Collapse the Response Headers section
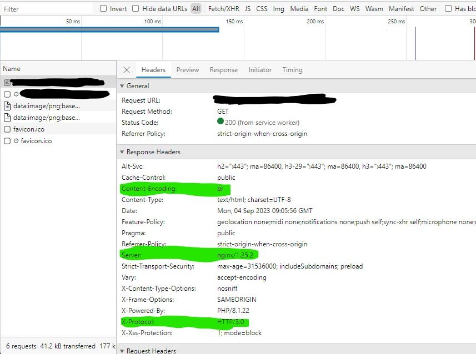 tap(122, 152)
